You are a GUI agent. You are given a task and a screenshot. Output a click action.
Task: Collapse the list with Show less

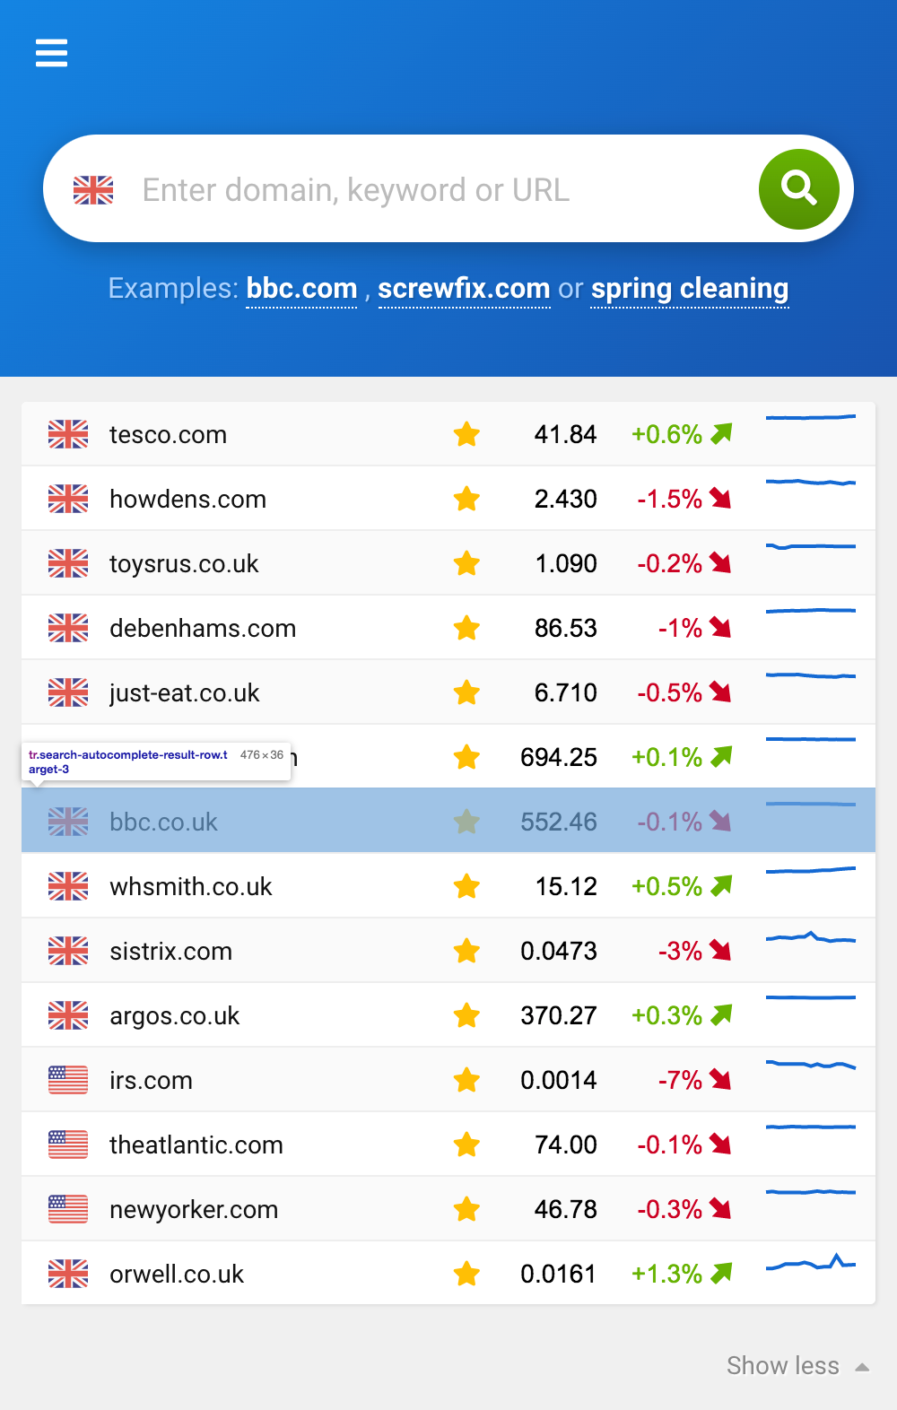783,1366
